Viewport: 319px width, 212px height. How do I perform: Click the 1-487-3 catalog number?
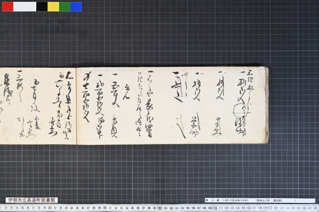click(x=227, y=200)
